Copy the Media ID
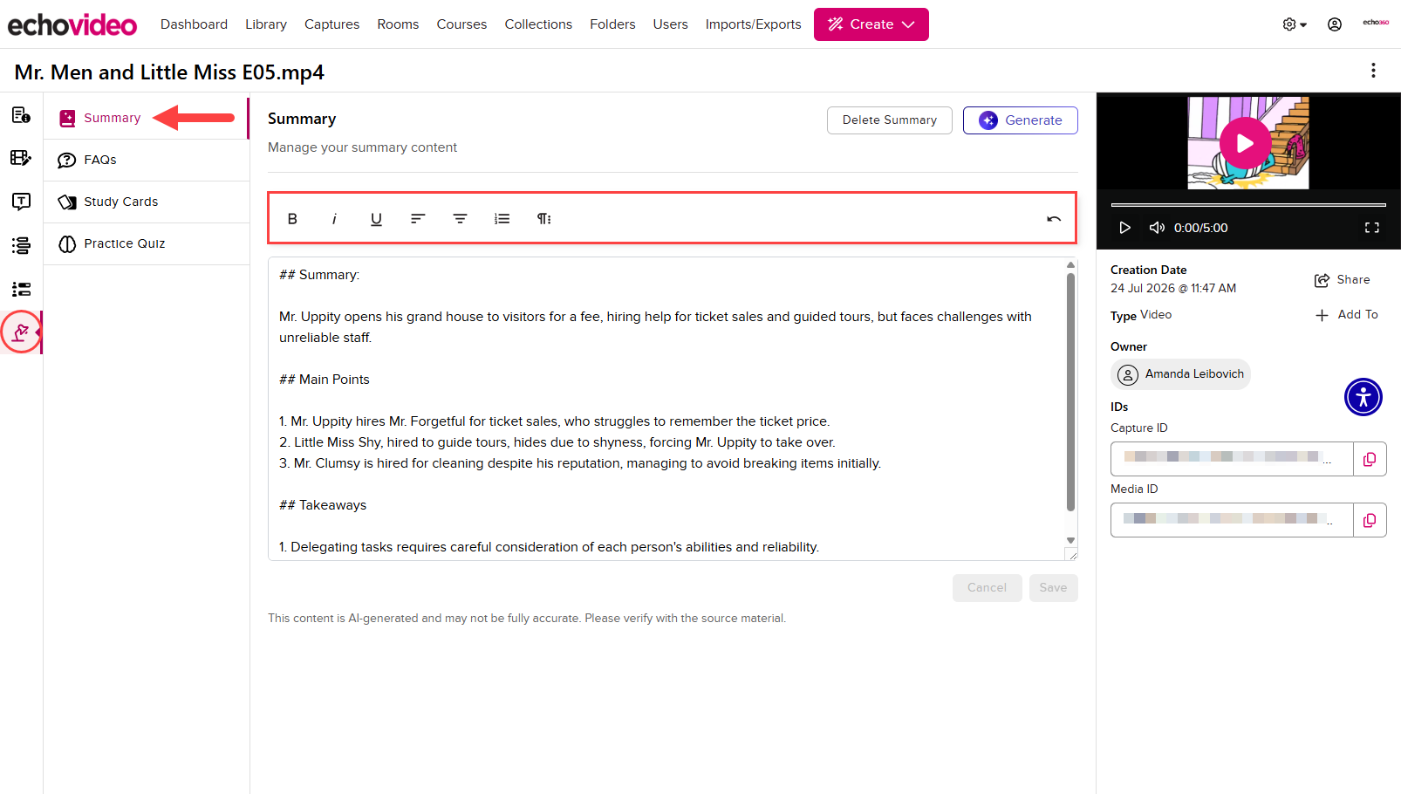The image size is (1401, 794). coord(1370,520)
